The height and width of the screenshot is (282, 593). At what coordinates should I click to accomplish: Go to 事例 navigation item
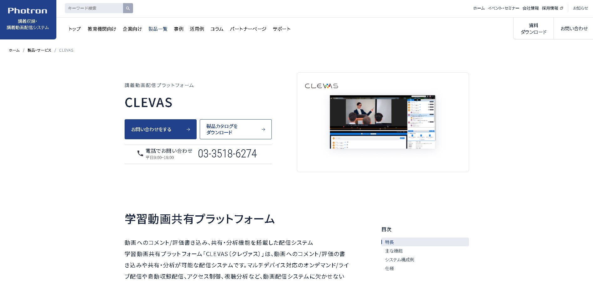point(178,29)
